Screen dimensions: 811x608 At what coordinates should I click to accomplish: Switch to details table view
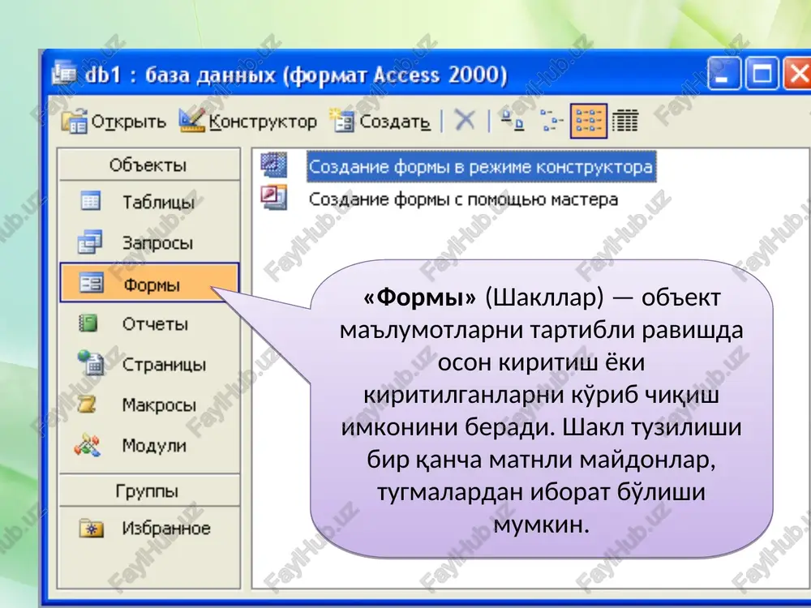624,121
